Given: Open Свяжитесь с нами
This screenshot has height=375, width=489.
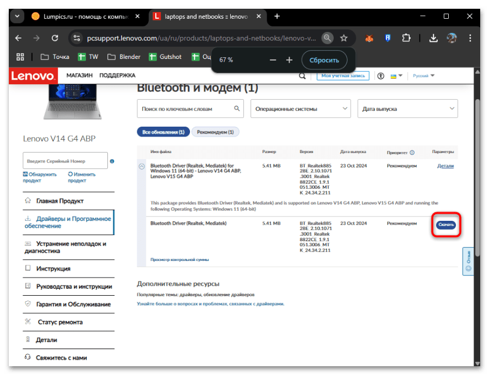Looking at the screenshot, I should tap(69, 357).
